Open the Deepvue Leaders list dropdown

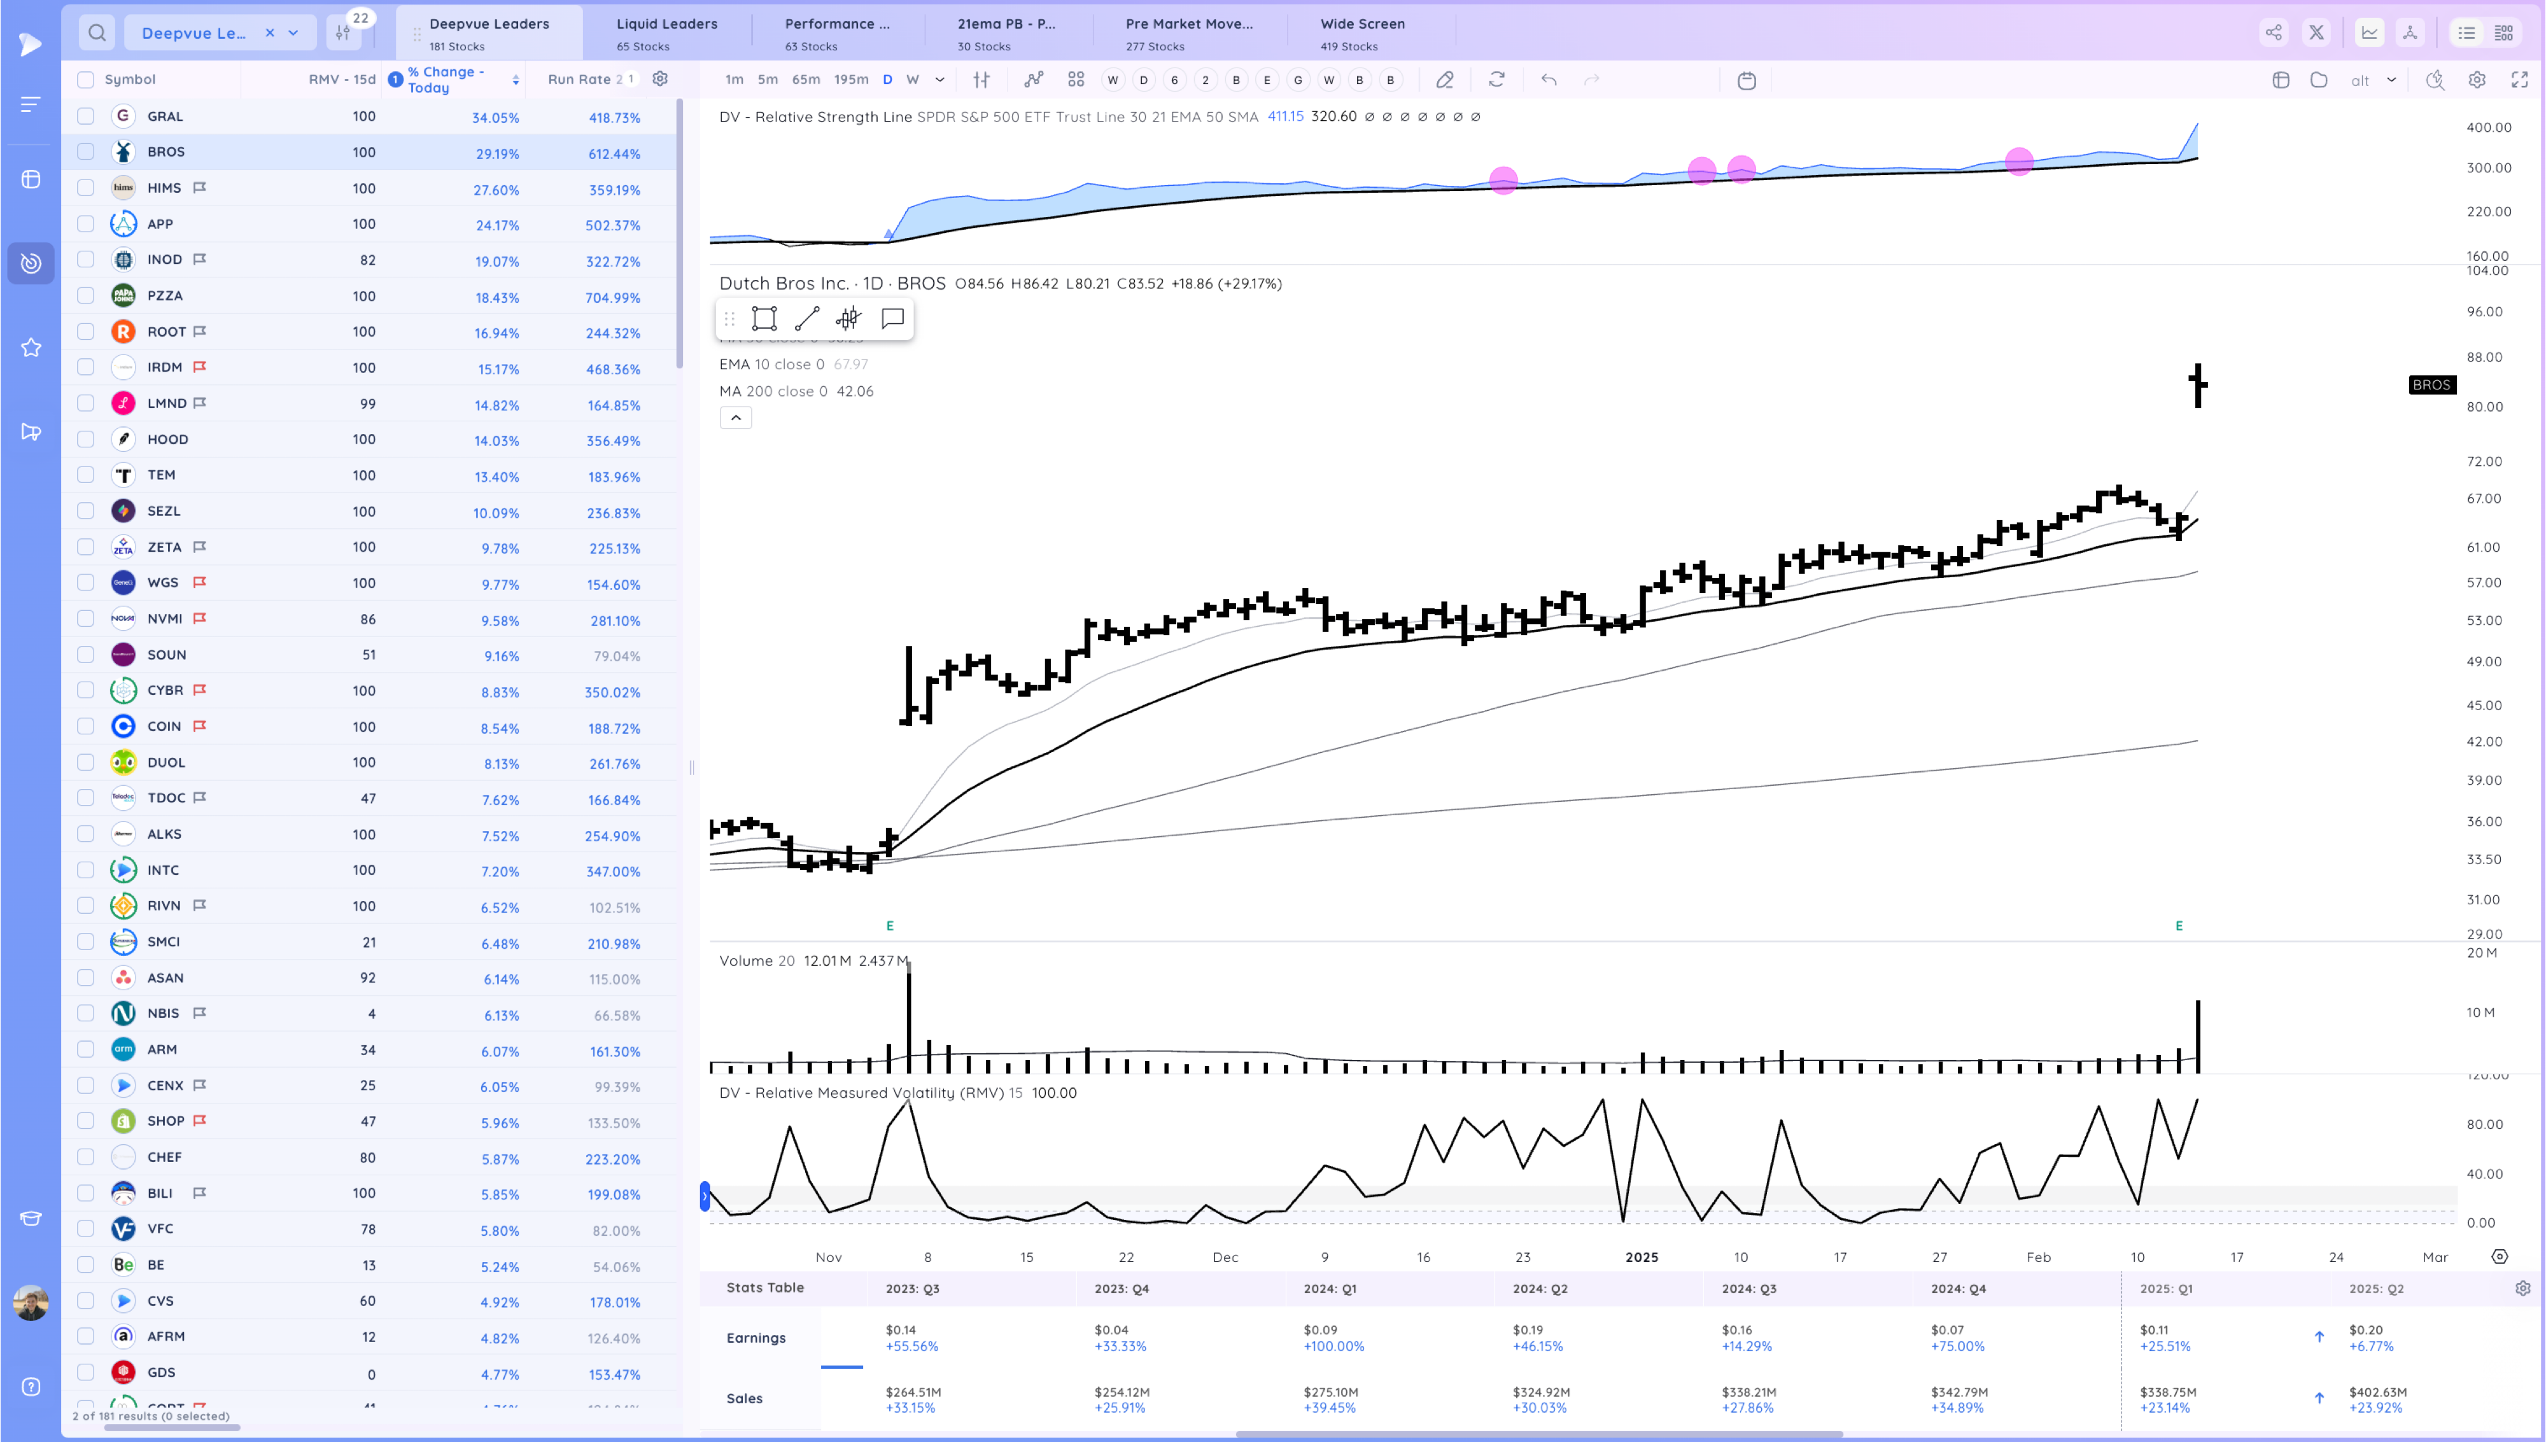(293, 32)
